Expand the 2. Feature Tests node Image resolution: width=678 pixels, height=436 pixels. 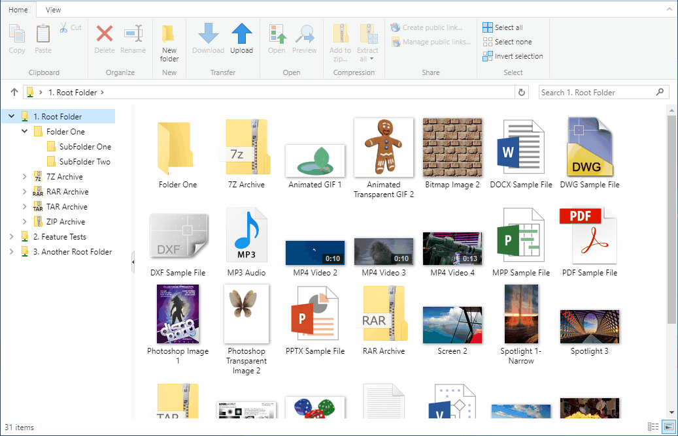tap(11, 237)
